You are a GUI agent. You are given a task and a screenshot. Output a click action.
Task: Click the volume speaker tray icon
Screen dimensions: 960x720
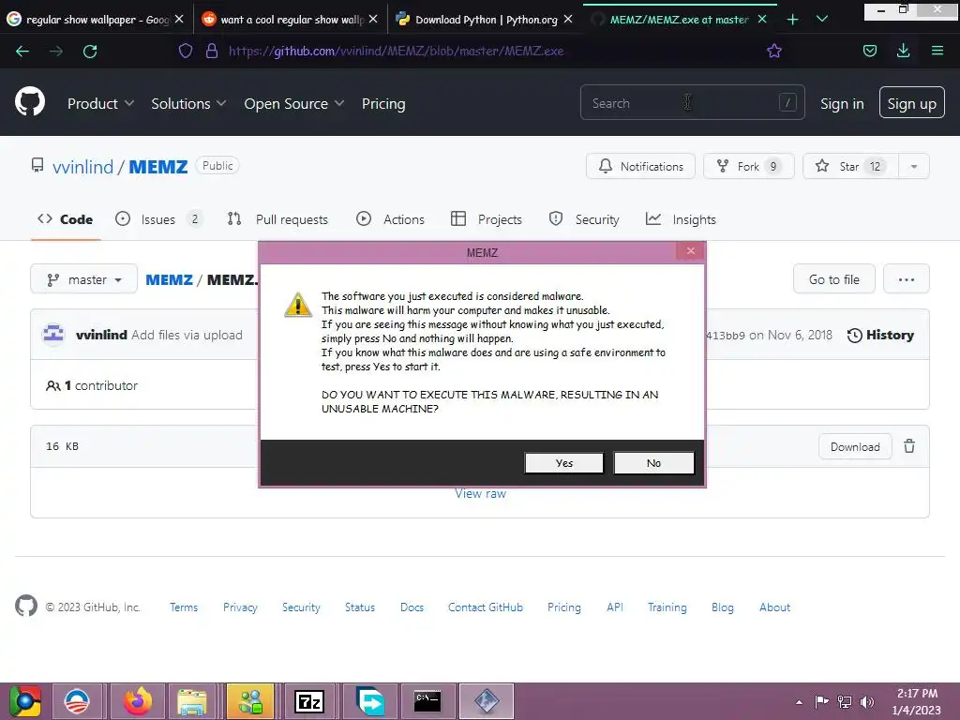(x=866, y=701)
